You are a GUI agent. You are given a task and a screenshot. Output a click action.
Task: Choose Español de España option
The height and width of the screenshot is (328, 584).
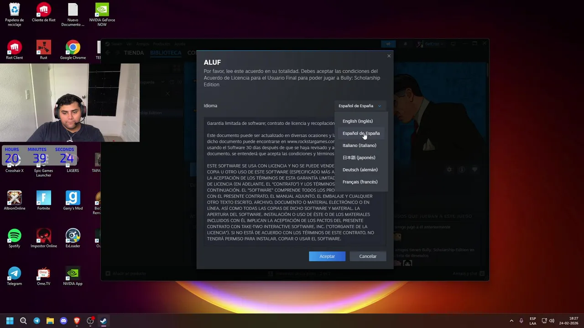(x=361, y=133)
